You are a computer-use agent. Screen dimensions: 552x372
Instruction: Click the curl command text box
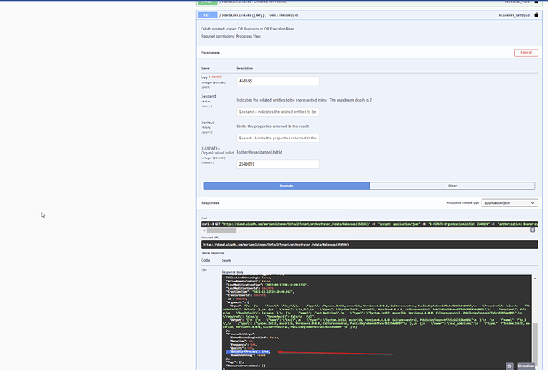tap(370, 224)
